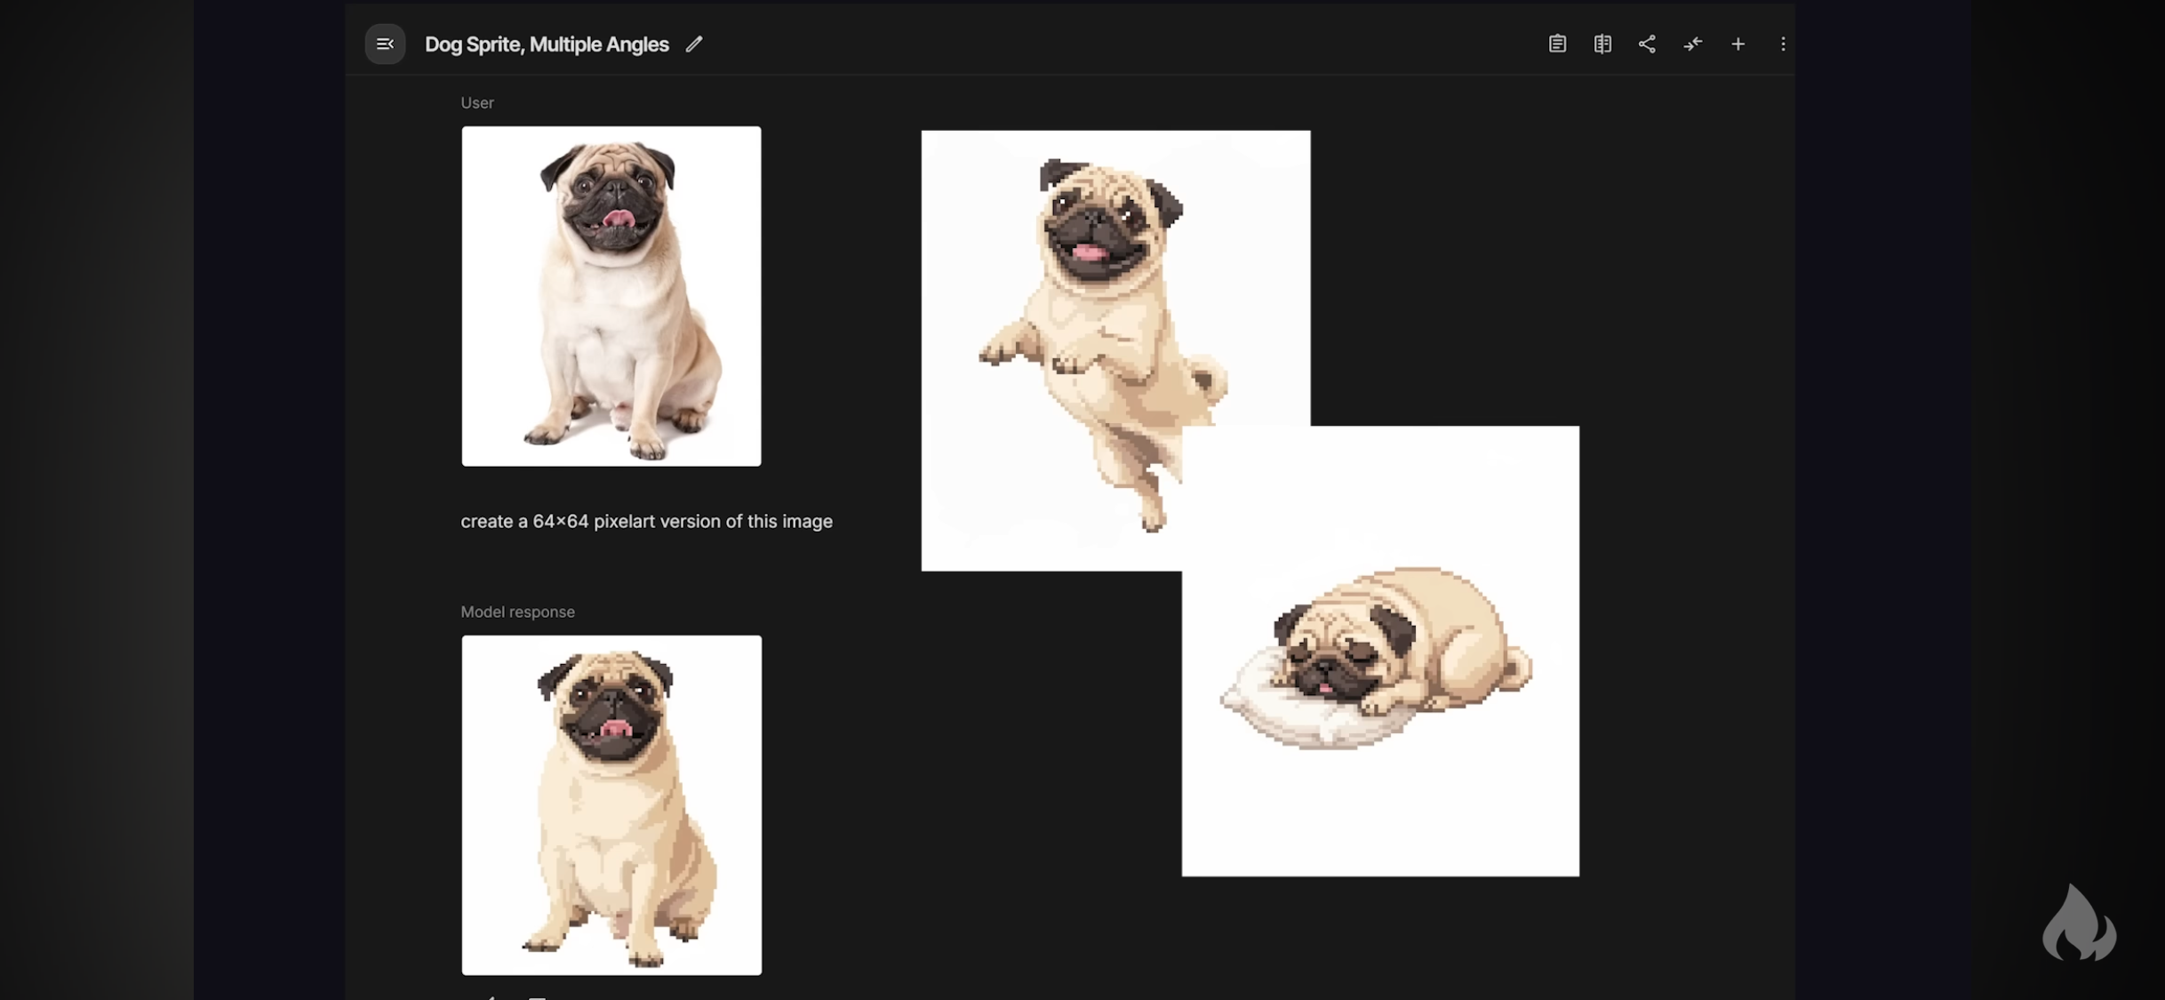Click the sitting pixel pug's pink tongue
The height and width of the screenshot is (1000, 2165).
(x=615, y=729)
